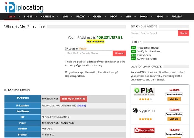
Task: Click the ExpressVPN logo
Action: [144, 130]
